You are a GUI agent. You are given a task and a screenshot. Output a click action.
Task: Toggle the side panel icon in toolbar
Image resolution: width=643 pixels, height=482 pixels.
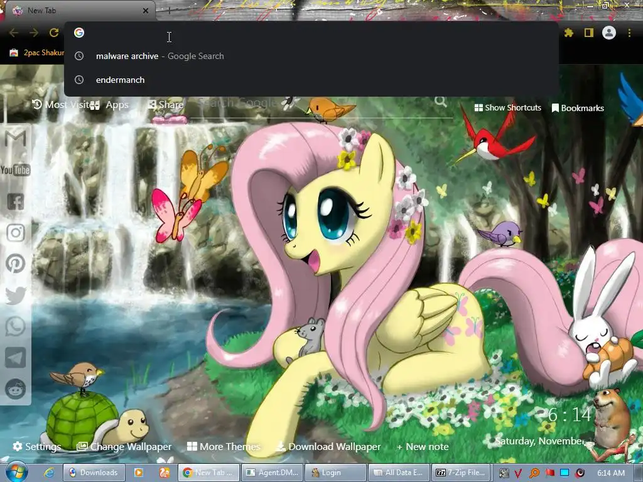(589, 33)
